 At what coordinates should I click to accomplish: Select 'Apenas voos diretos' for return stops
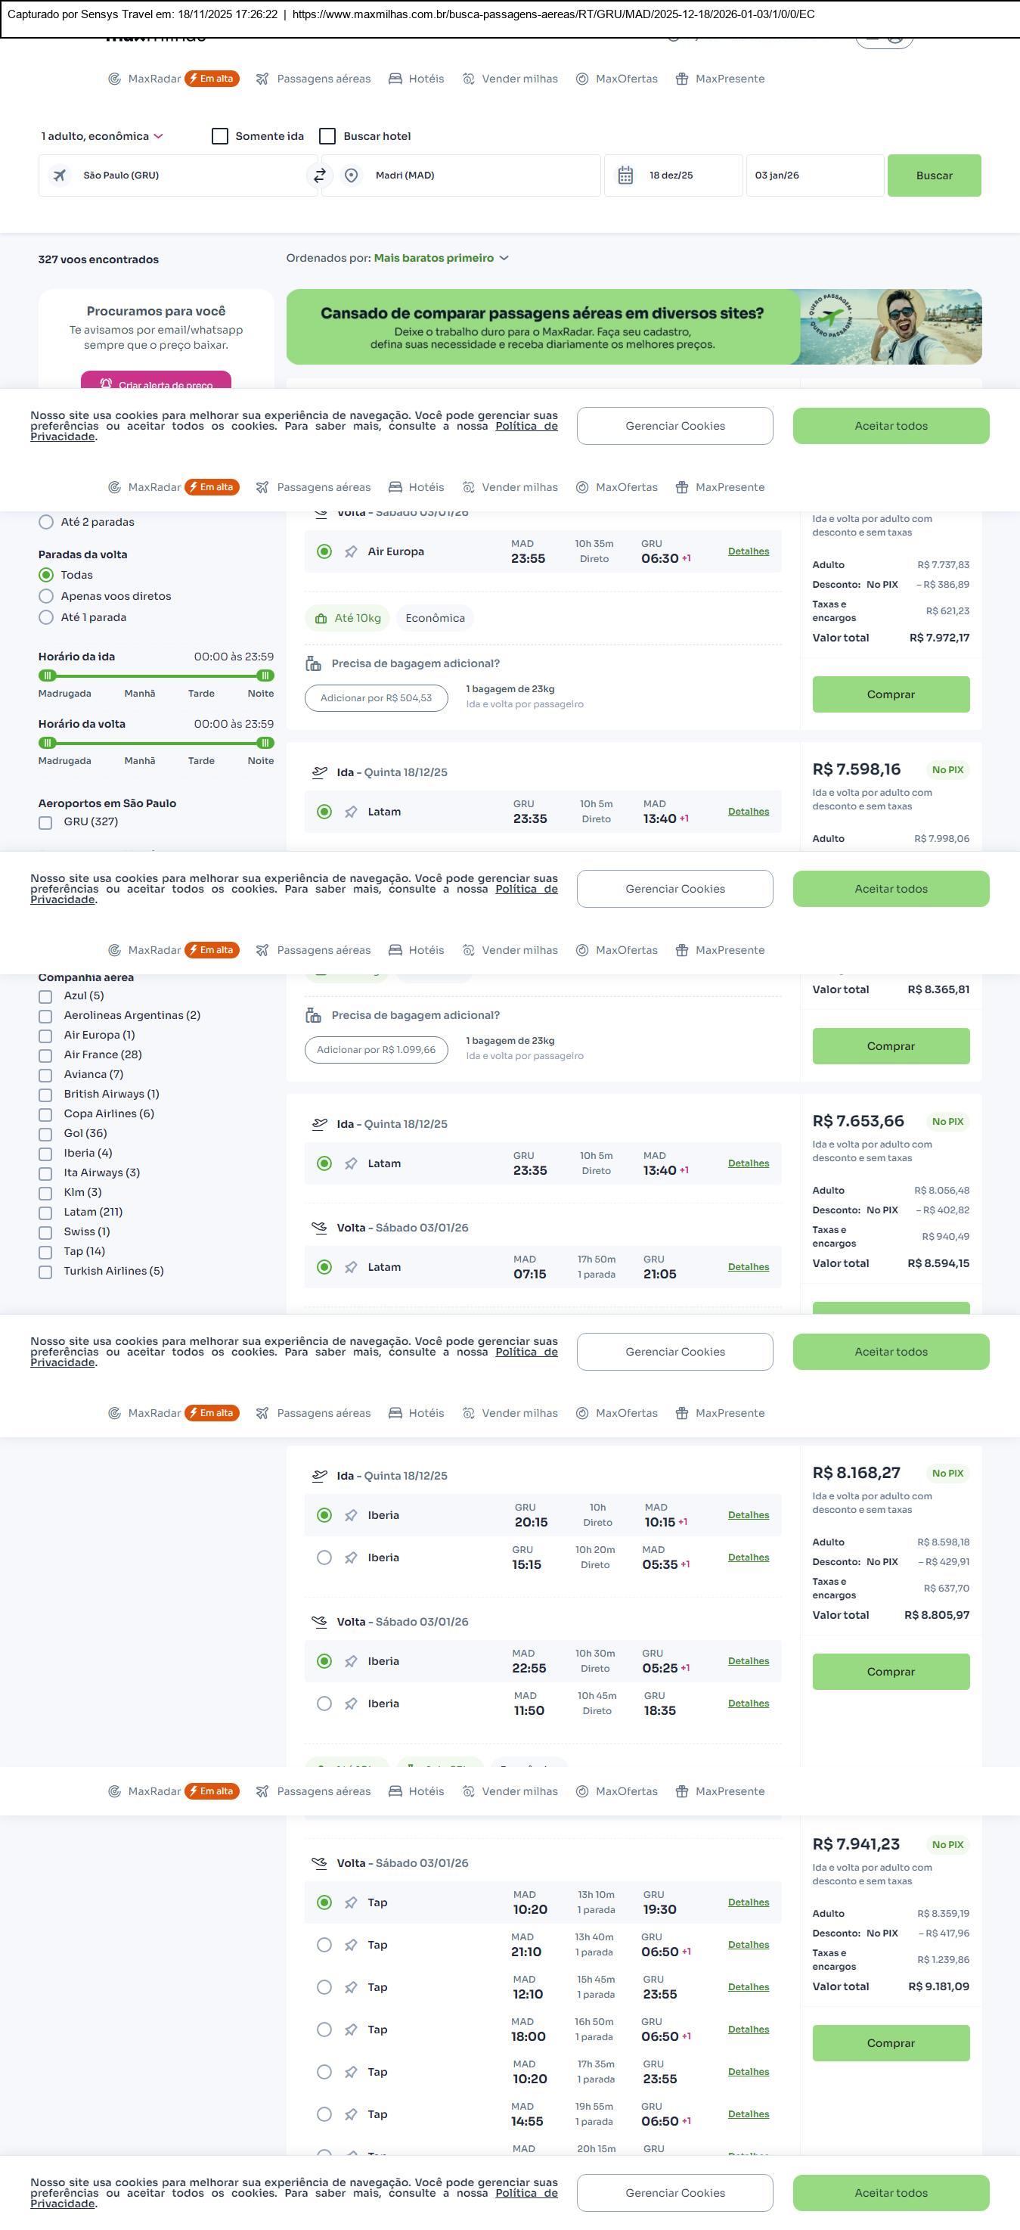click(x=47, y=596)
